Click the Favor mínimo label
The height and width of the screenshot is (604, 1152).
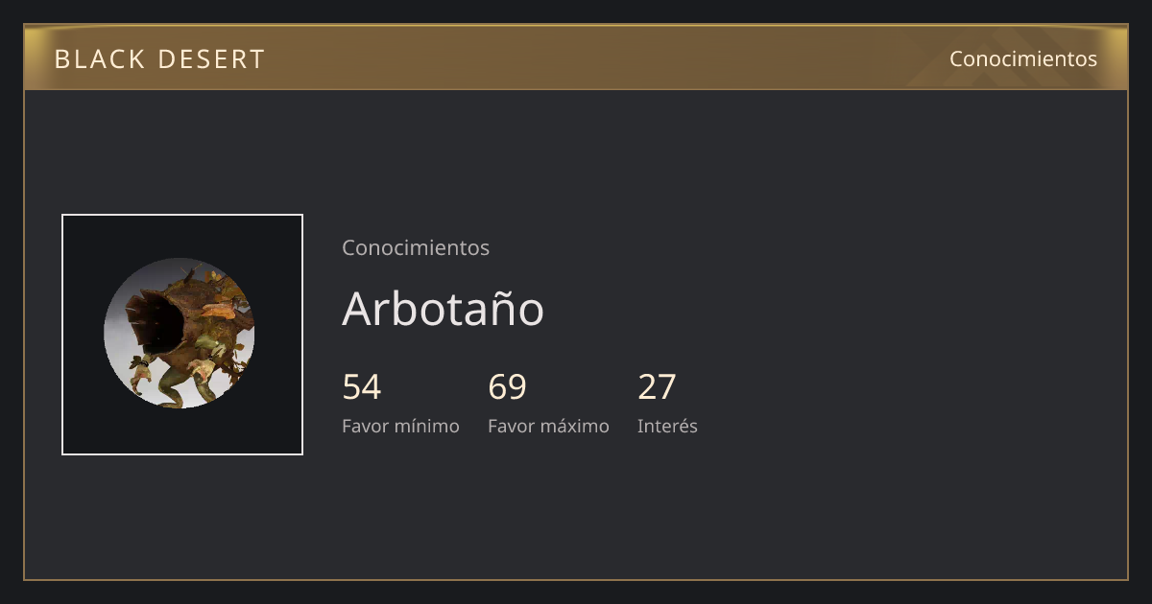[x=400, y=426]
